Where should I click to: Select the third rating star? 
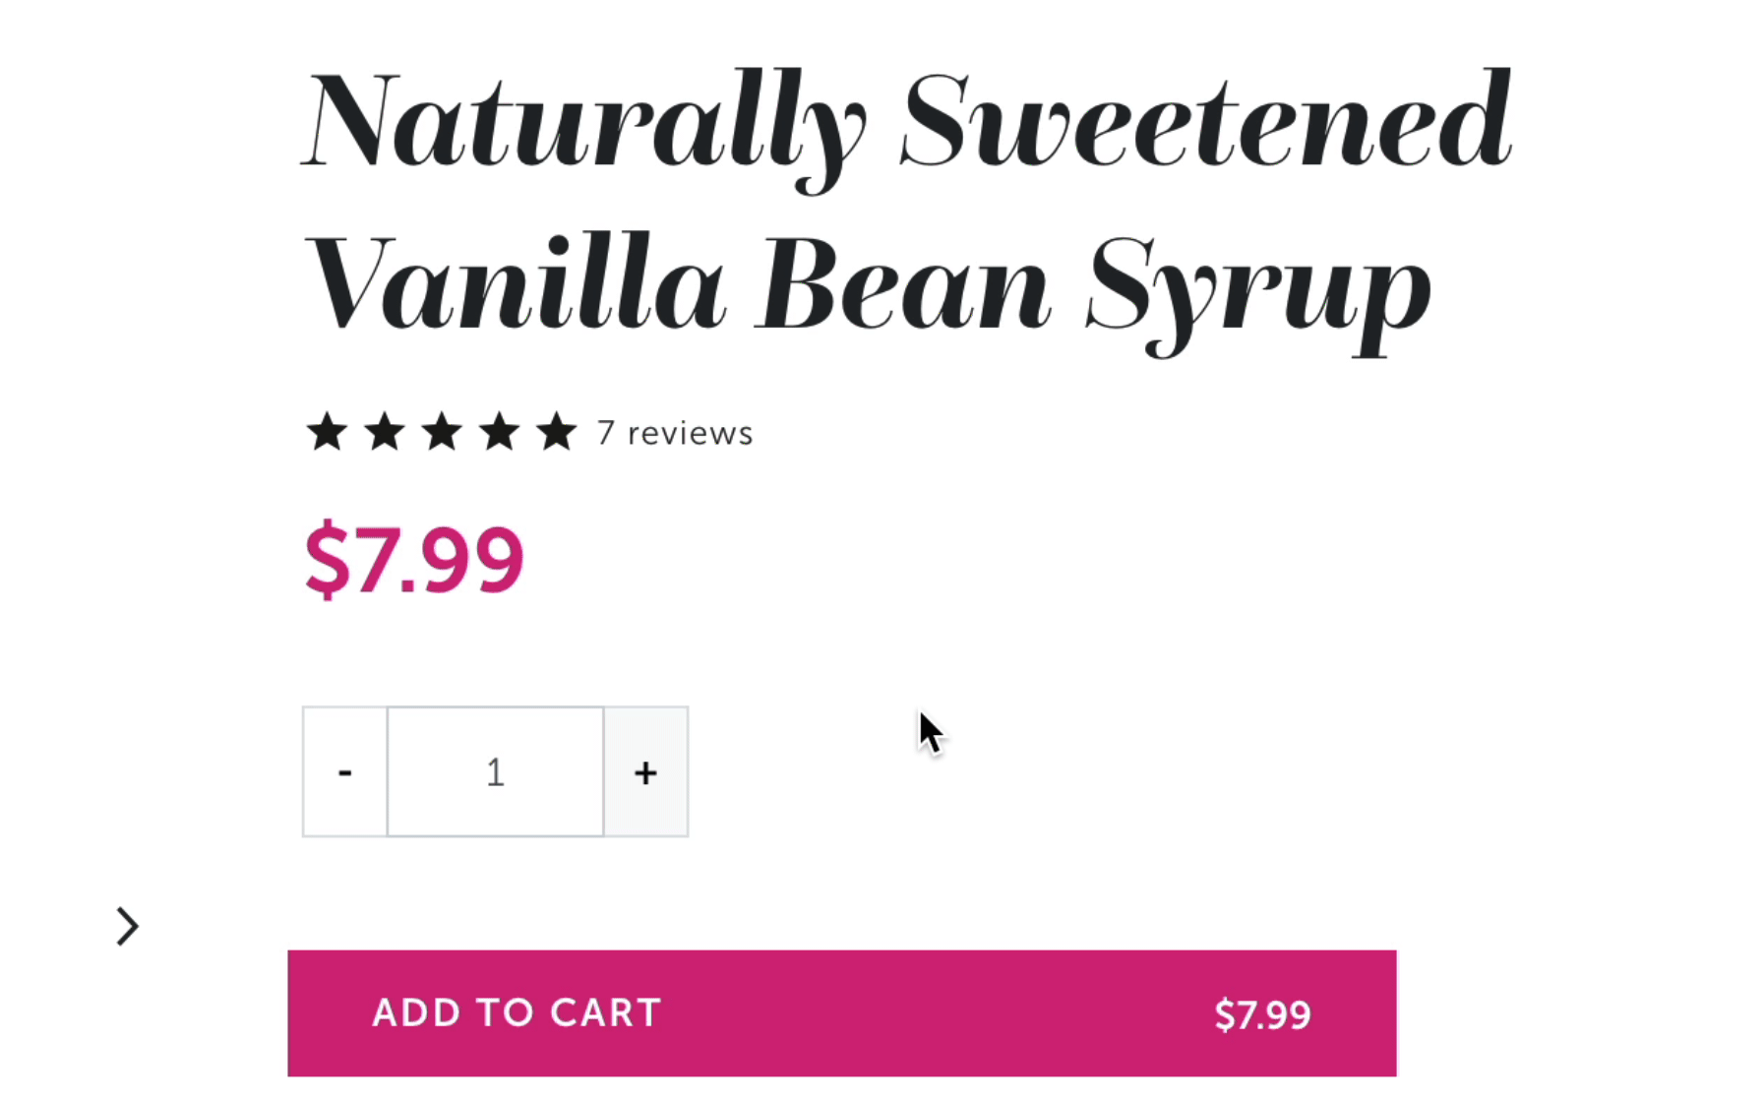point(442,433)
